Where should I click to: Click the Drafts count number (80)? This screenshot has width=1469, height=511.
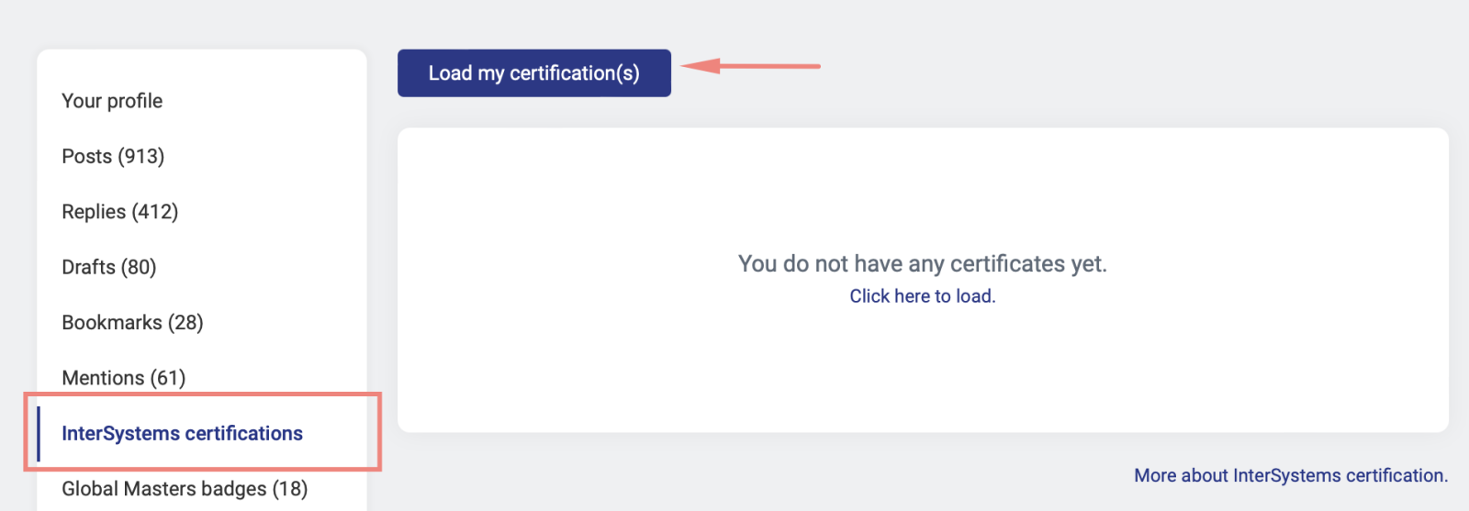(139, 267)
